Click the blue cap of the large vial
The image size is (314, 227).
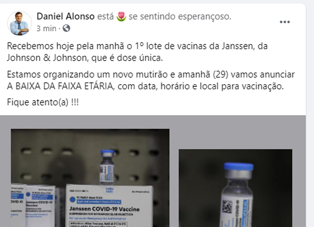click(x=239, y=167)
